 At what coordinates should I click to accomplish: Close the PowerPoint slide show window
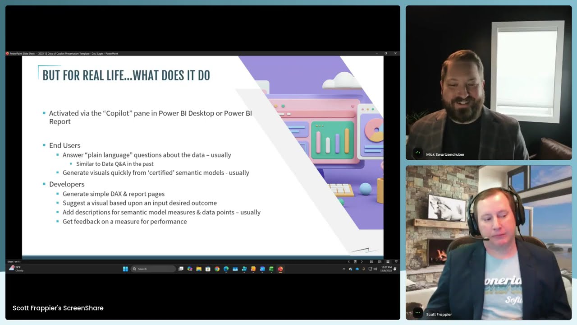(x=395, y=53)
